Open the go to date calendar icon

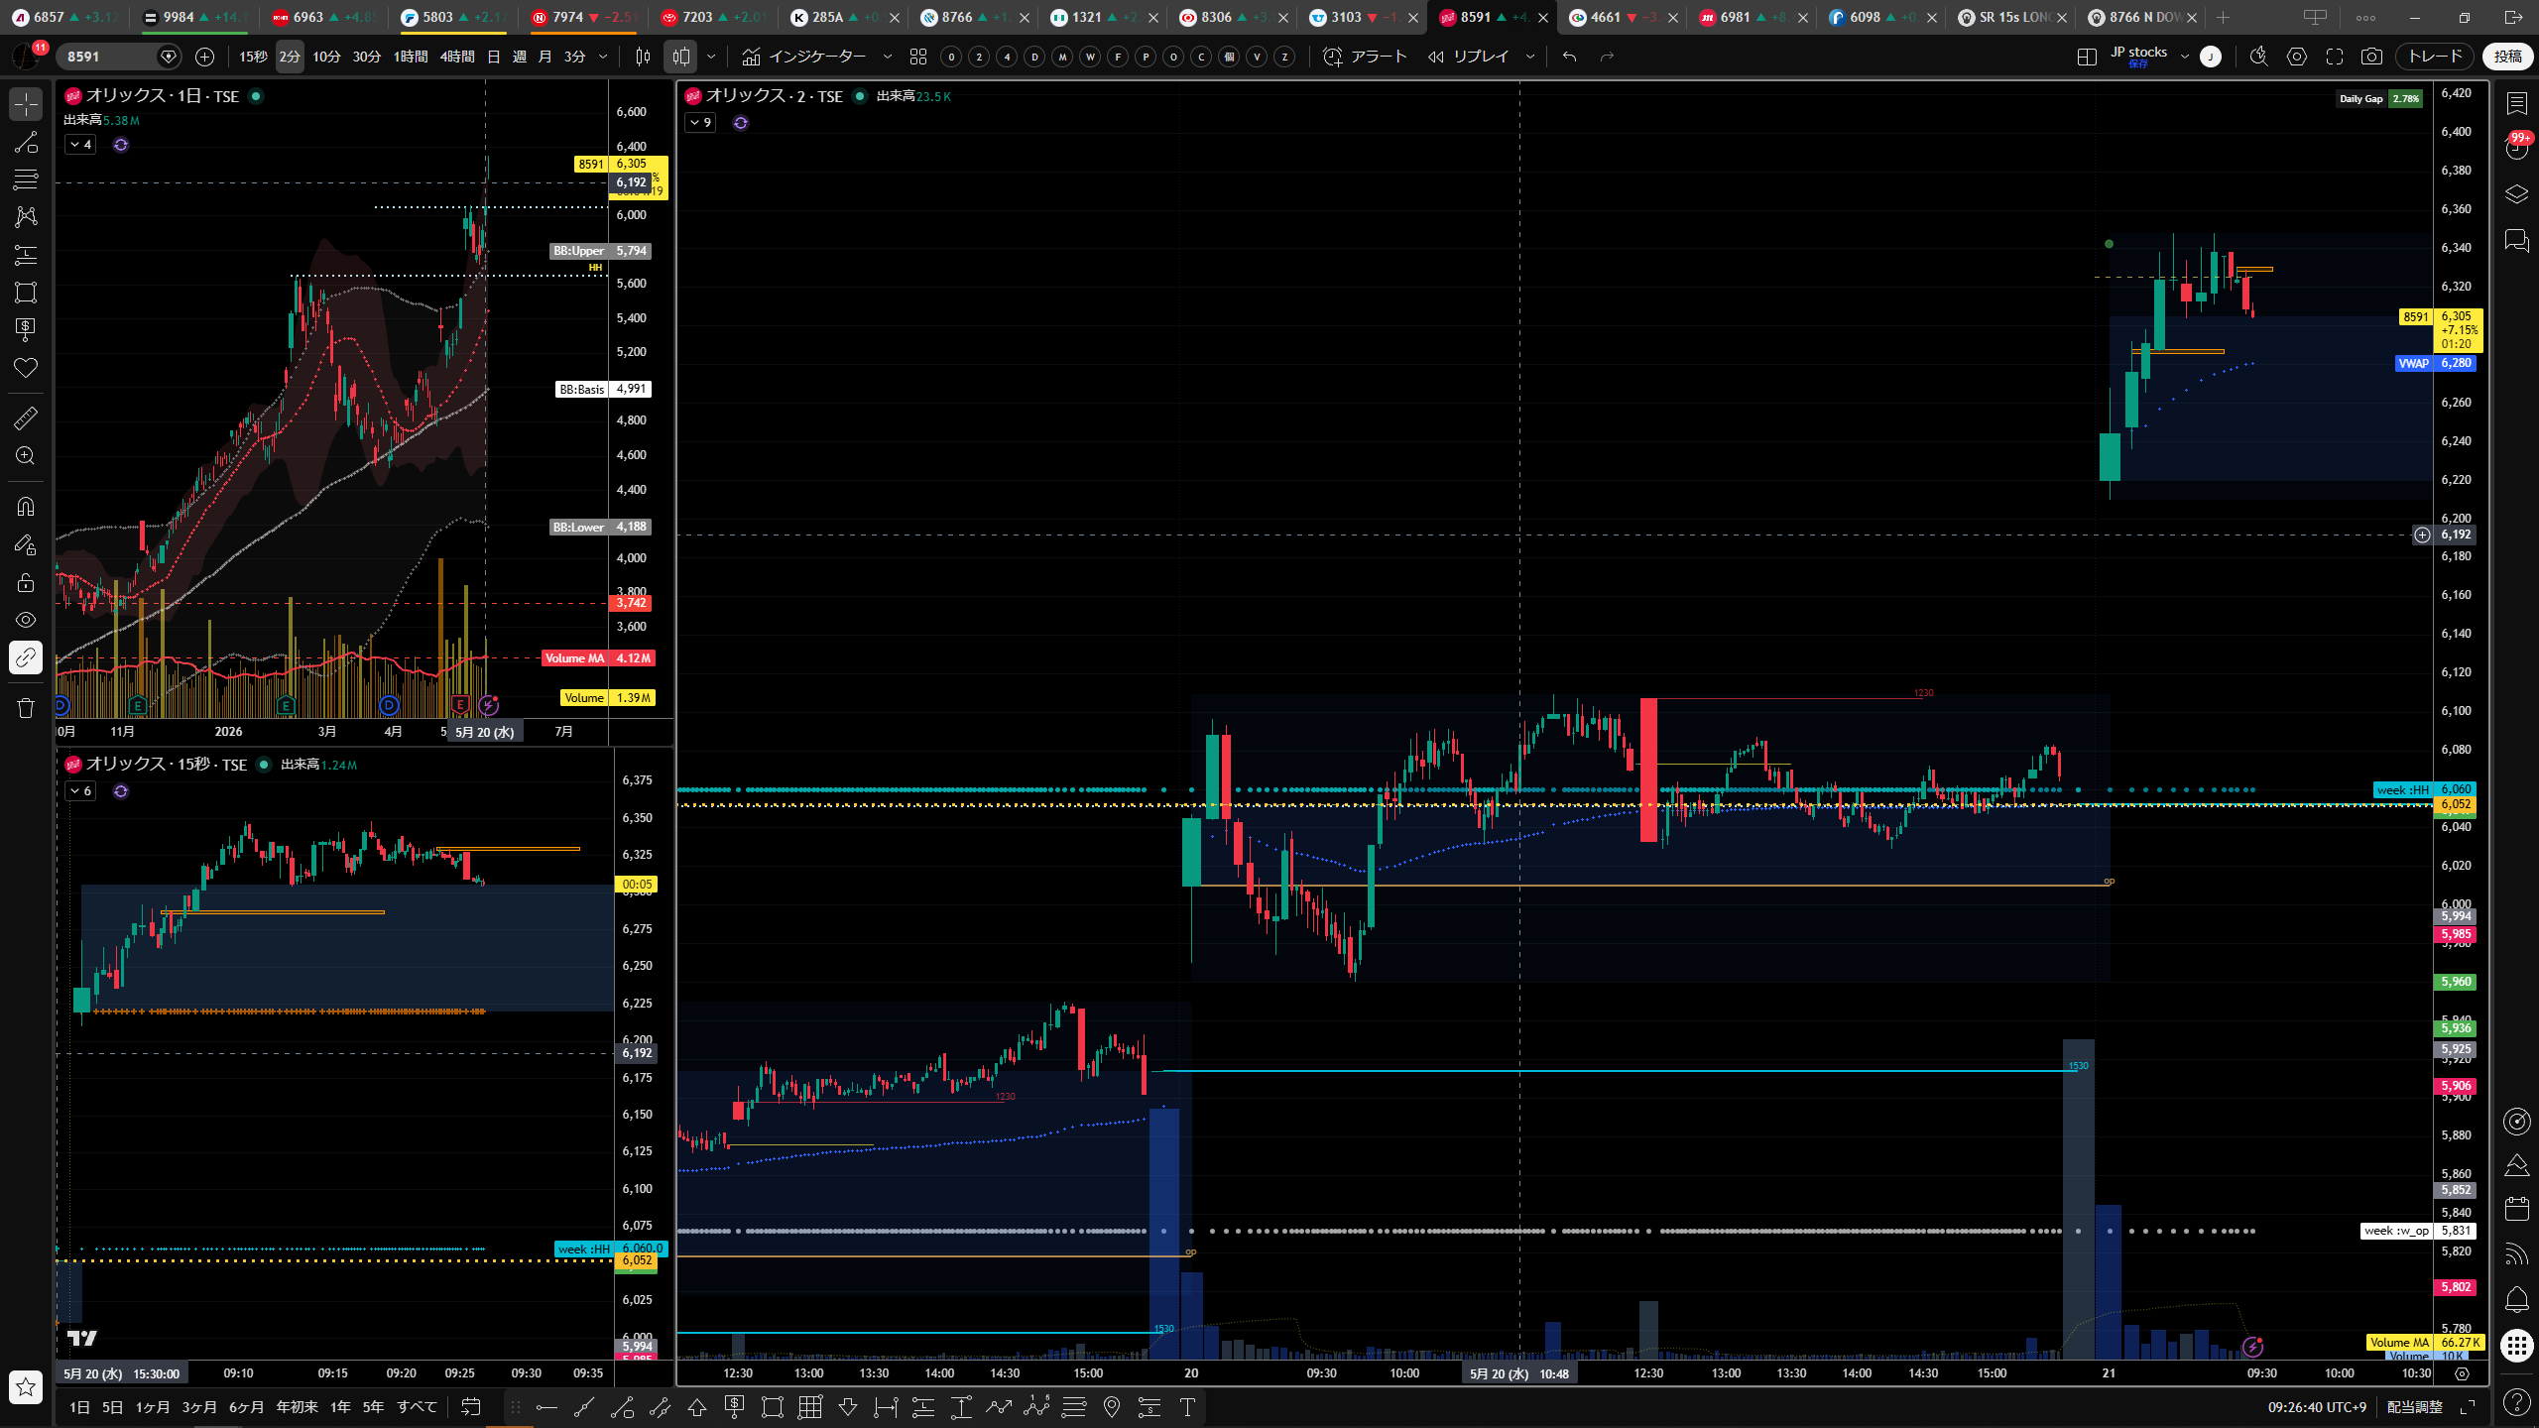point(471,1407)
